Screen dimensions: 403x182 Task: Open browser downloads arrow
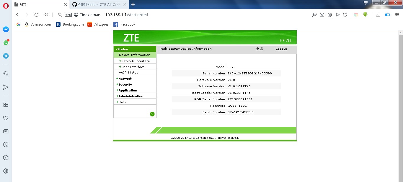click(x=378, y=15)
